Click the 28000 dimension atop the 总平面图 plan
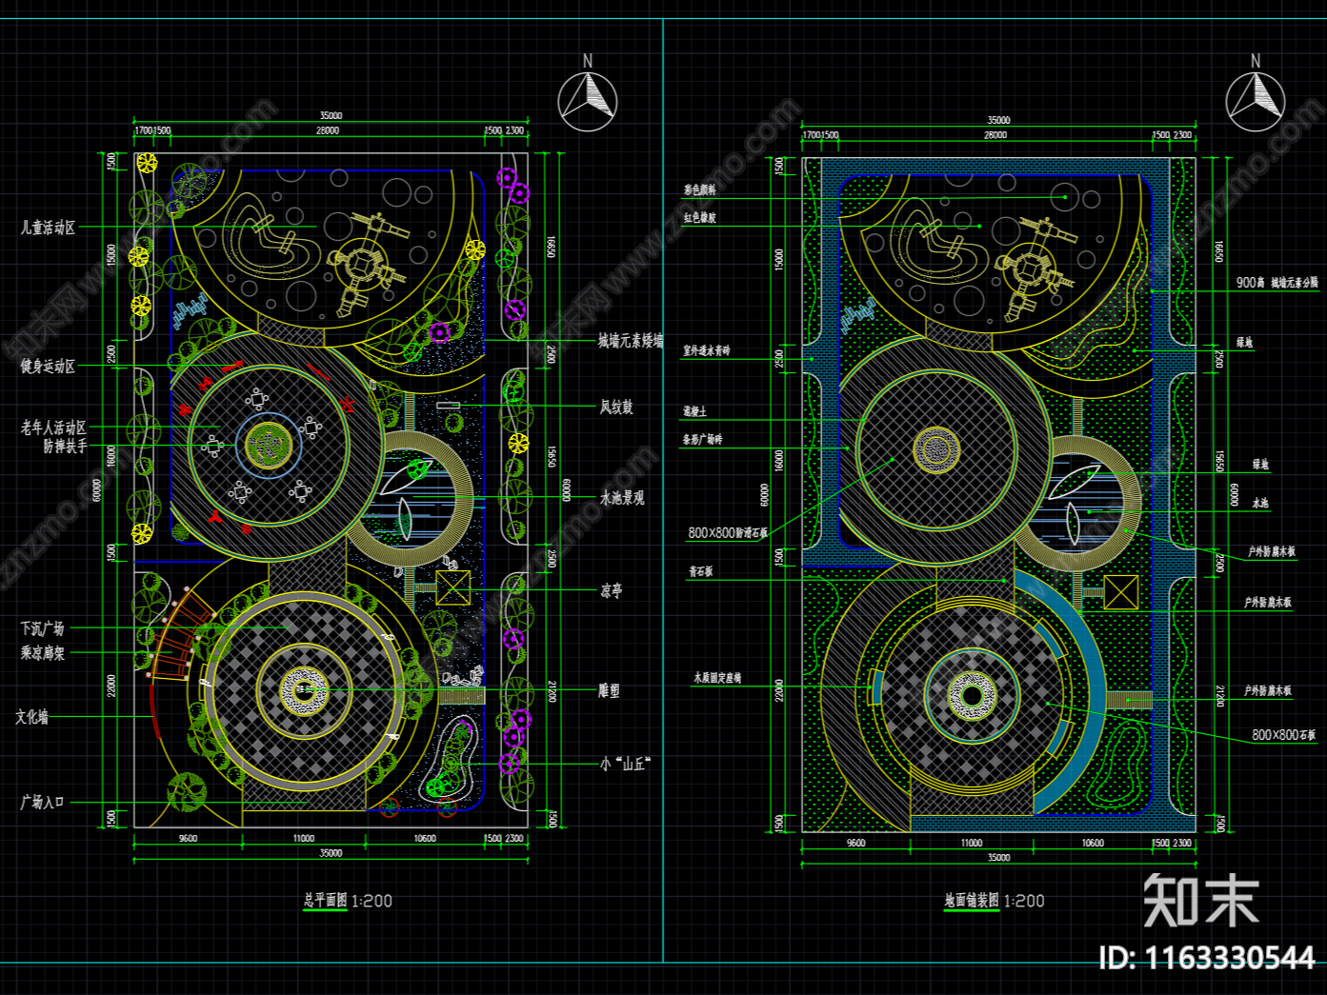Screen dimensions: 1327x995 coord(328,130)
